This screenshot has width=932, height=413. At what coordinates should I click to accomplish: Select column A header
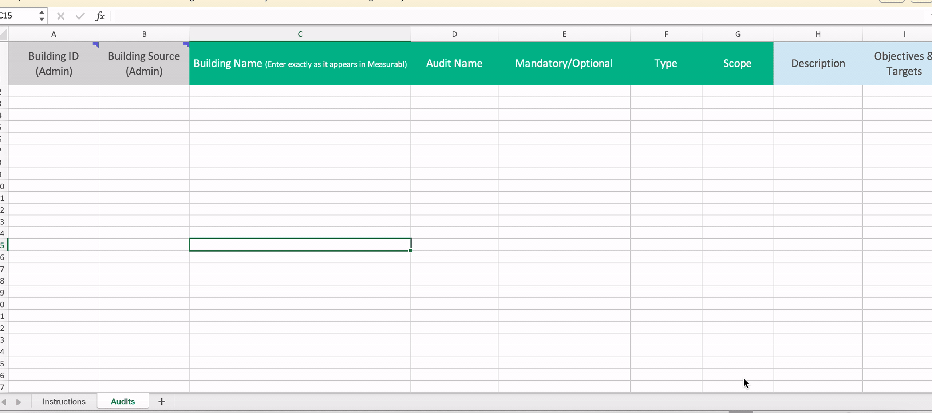tap(54, 34)
